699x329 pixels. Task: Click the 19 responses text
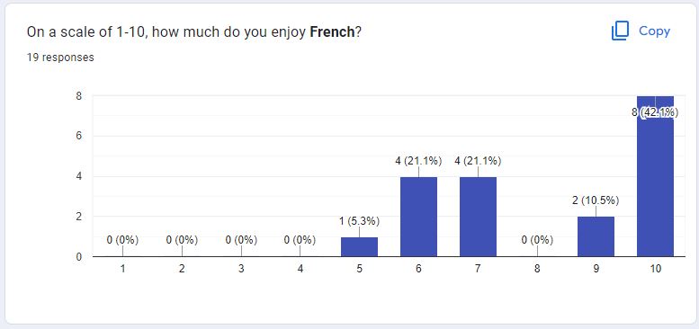60,58
